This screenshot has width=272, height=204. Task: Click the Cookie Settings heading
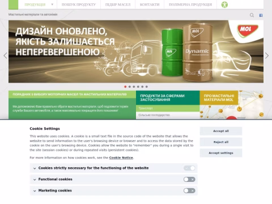(x=45, y=129)
